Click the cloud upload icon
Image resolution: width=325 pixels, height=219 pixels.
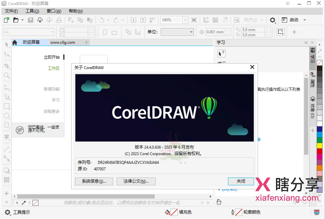pyautogui.click(x=50, y=20)
